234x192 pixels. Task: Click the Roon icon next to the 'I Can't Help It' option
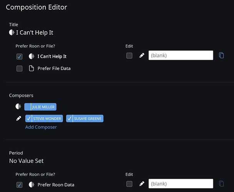32,56
